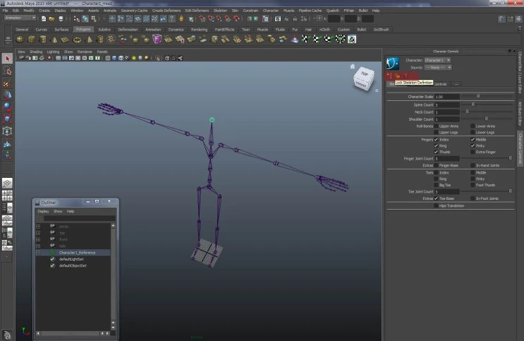The height and width of the screenshot is (341, 524).
Task: Expand Character1_Reference in Outliner
Action: click(x=38, y=252)
